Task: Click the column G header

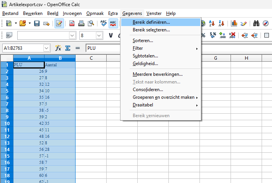Action: 215,58
